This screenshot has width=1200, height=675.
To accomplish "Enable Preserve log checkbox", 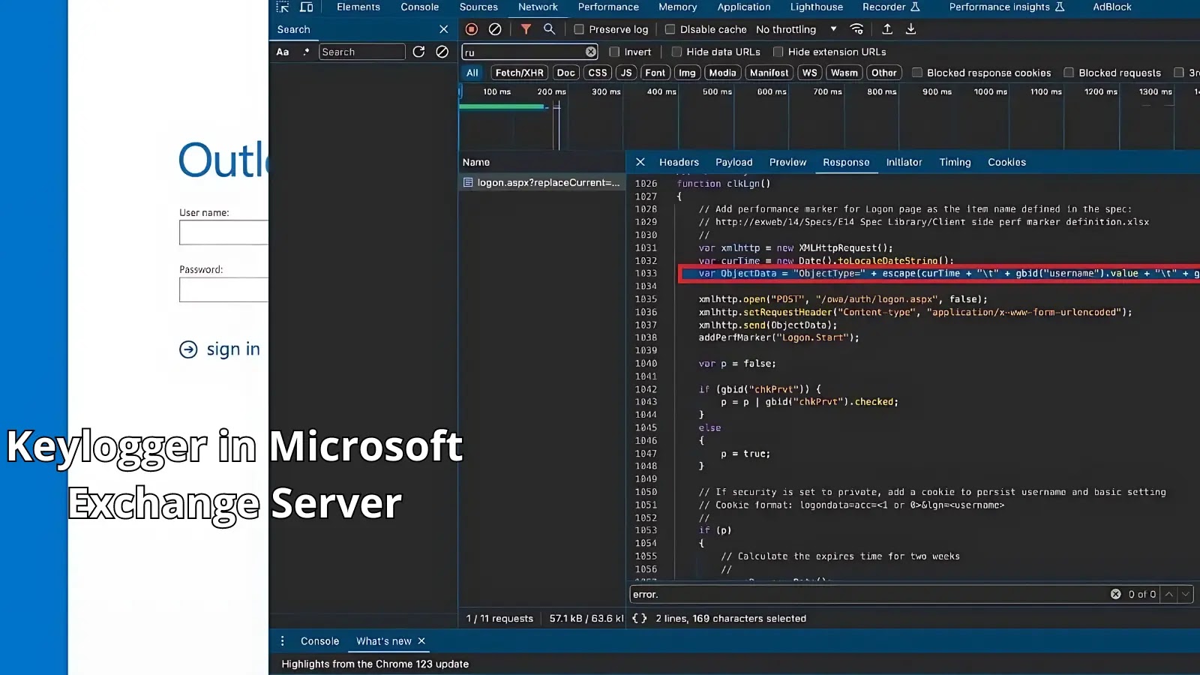I will tap(579, 29).
